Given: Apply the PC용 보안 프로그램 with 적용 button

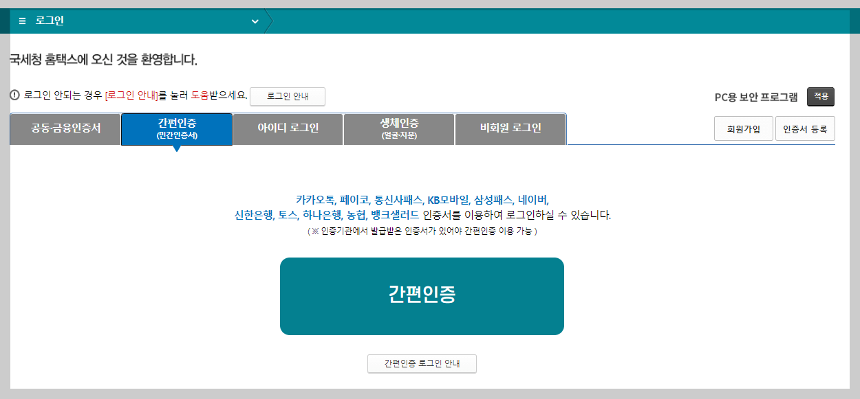Looking at the screenshot, I should click(x=820, y=96).
